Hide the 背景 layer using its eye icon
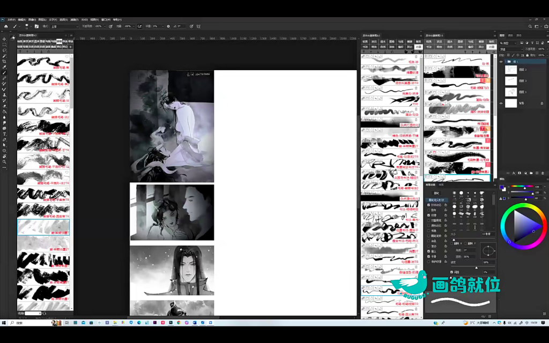549x343 pixels. pos(501,103)
